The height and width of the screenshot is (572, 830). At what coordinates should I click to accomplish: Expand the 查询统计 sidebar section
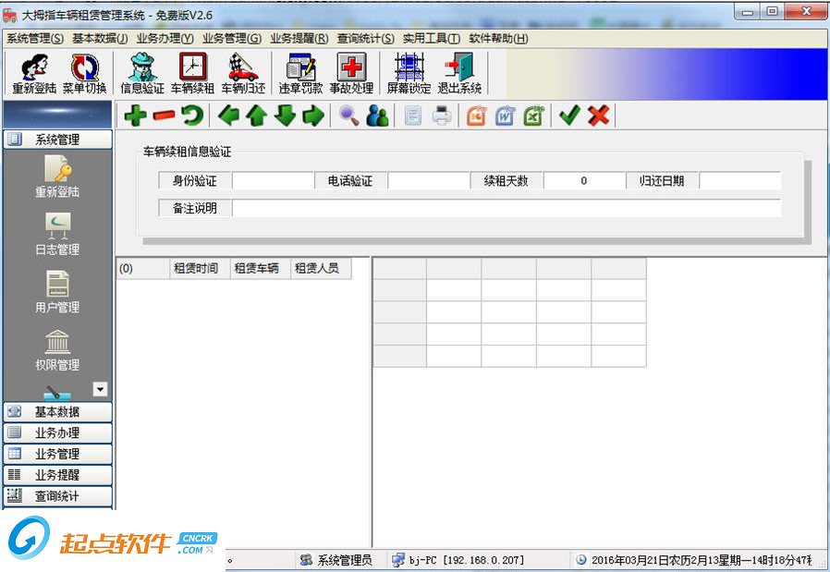(x=57, y=496)
